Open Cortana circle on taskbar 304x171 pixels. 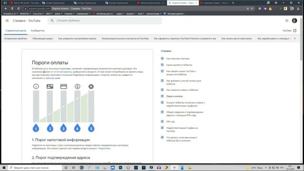(x=66, y=168)
